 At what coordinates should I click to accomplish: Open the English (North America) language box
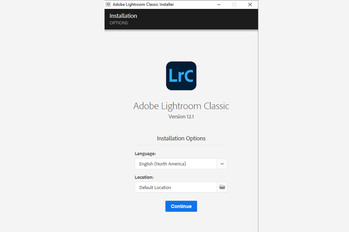tap(176, 164)
